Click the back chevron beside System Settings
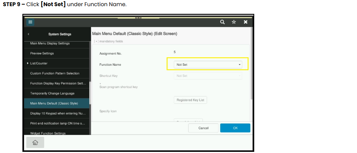The height and width of the screenshot is (153, 357). coord(29,34)
